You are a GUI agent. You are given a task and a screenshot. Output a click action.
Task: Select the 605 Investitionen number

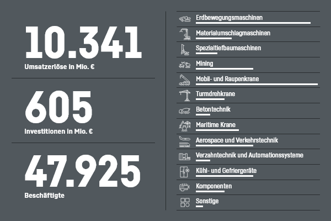click(x=59, y=107)
